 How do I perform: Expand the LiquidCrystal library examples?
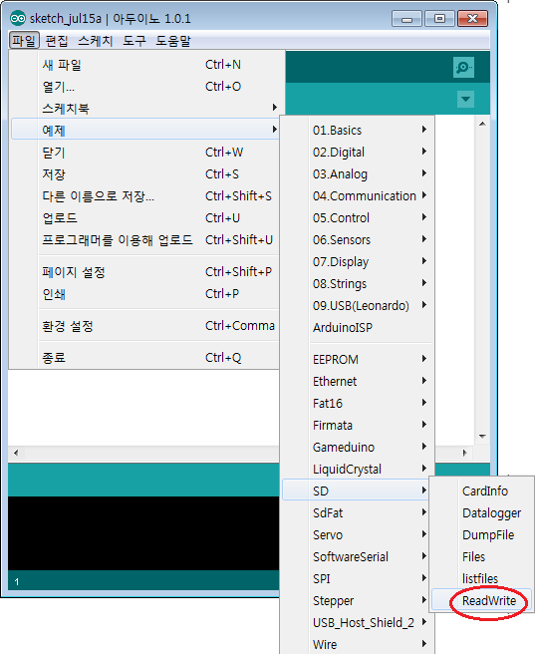(358, 470)
